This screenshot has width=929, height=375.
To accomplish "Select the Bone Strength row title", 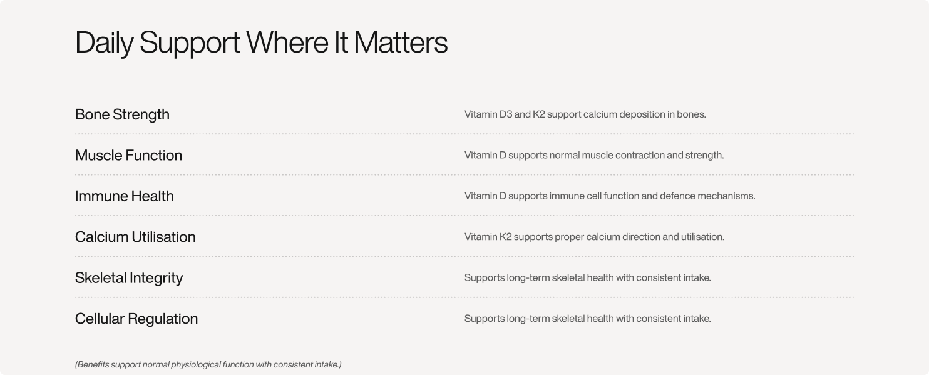I will pyautogui.click(x=122, y=114).
